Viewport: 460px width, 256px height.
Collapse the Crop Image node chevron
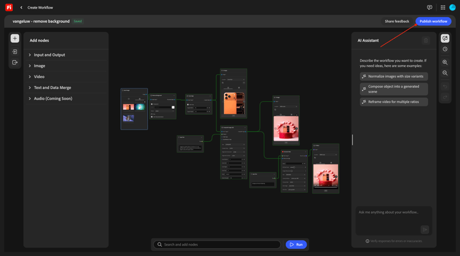210,96
